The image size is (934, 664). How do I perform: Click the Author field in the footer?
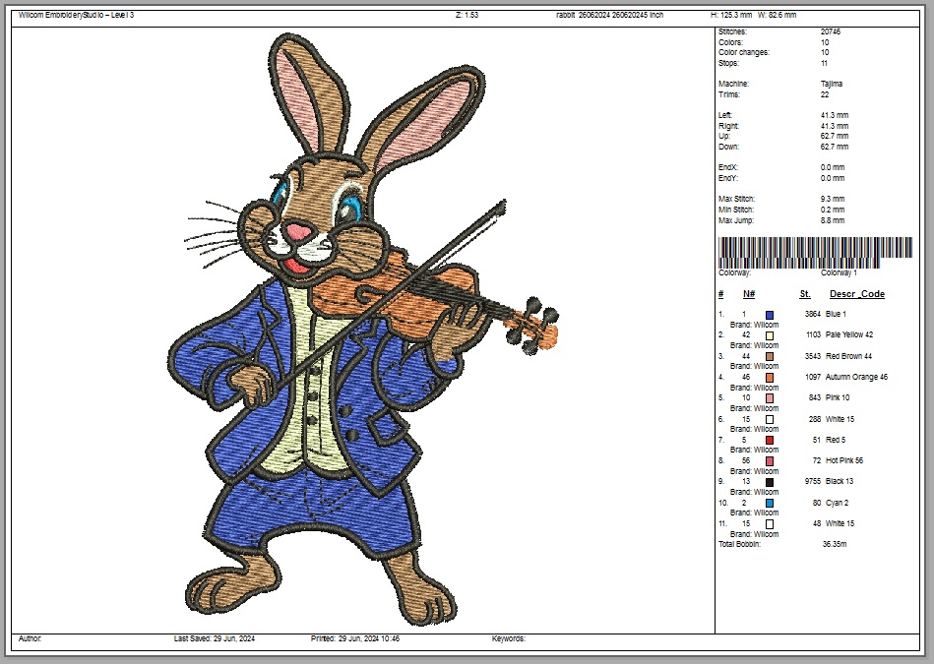(30, 638)
